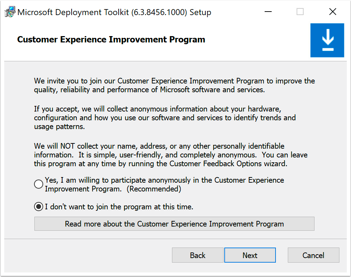Click the Customer Experience Improvement Program heading
Screen dimensions: 351x277
pyautogui.click(x=111, y=39)
